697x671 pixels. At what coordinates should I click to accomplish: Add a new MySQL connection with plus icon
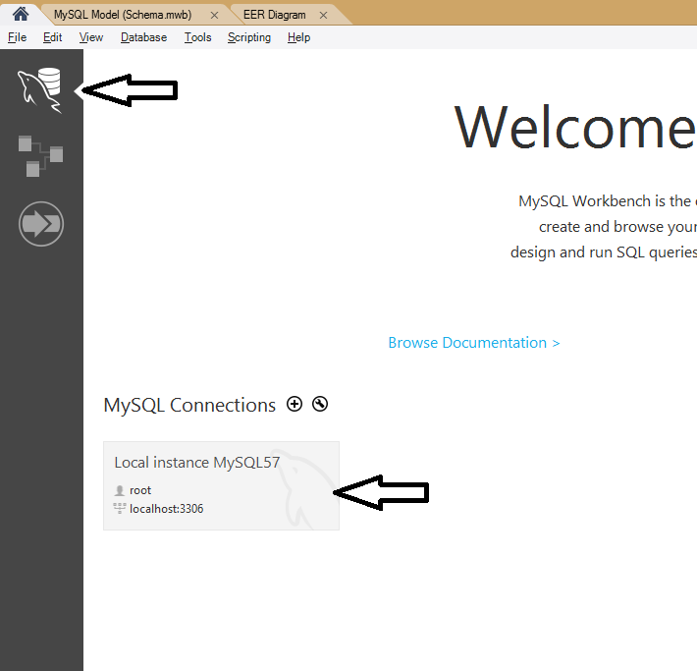click(x=295, y=404)
